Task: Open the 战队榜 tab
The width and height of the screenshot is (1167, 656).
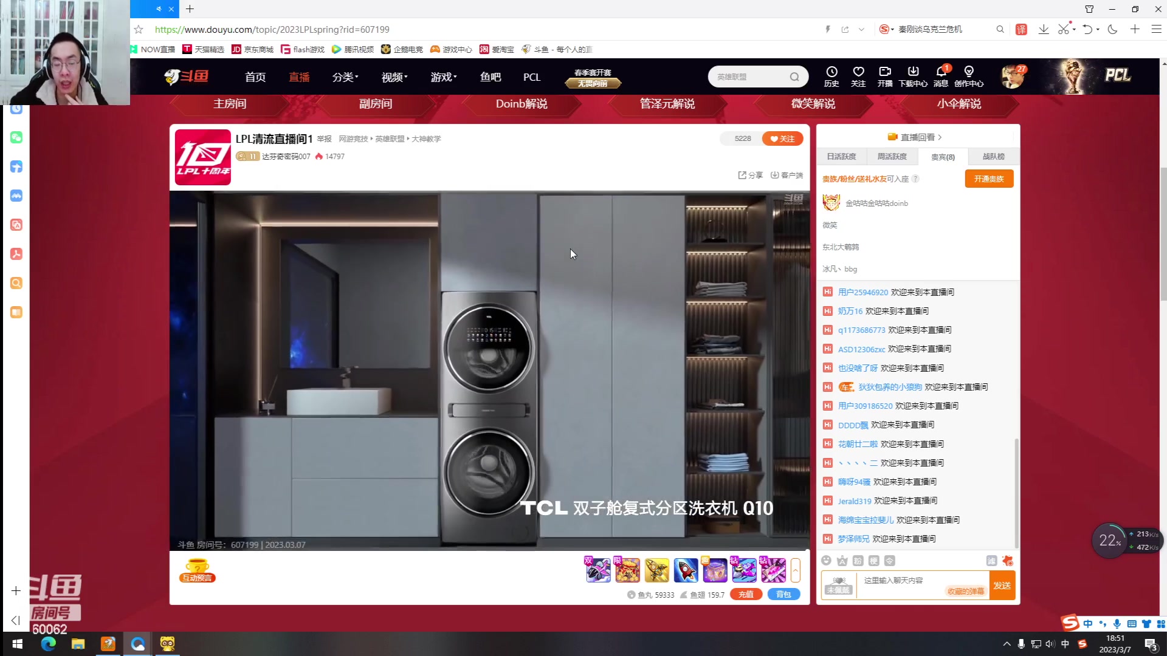Action: pos(994,157)
